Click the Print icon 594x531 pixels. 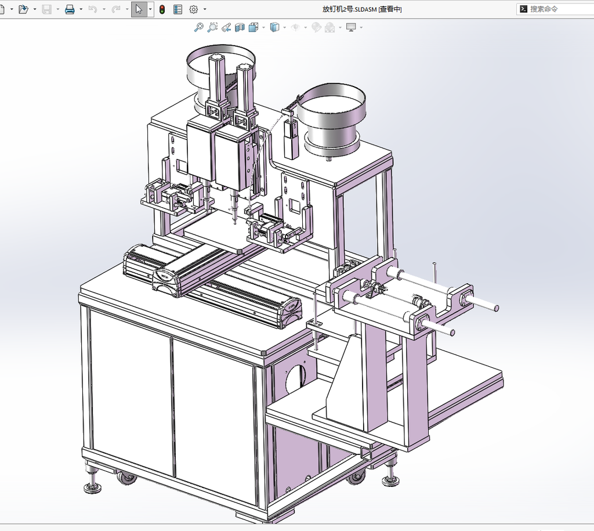coord(70,9)
